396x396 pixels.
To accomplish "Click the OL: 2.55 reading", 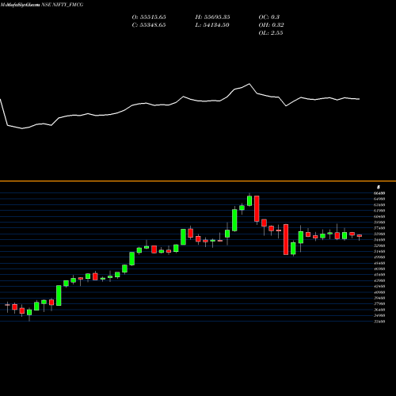I will pyautogui.click(x=271, y=32).
